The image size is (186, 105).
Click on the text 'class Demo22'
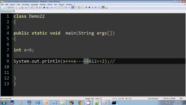[29, 16]
